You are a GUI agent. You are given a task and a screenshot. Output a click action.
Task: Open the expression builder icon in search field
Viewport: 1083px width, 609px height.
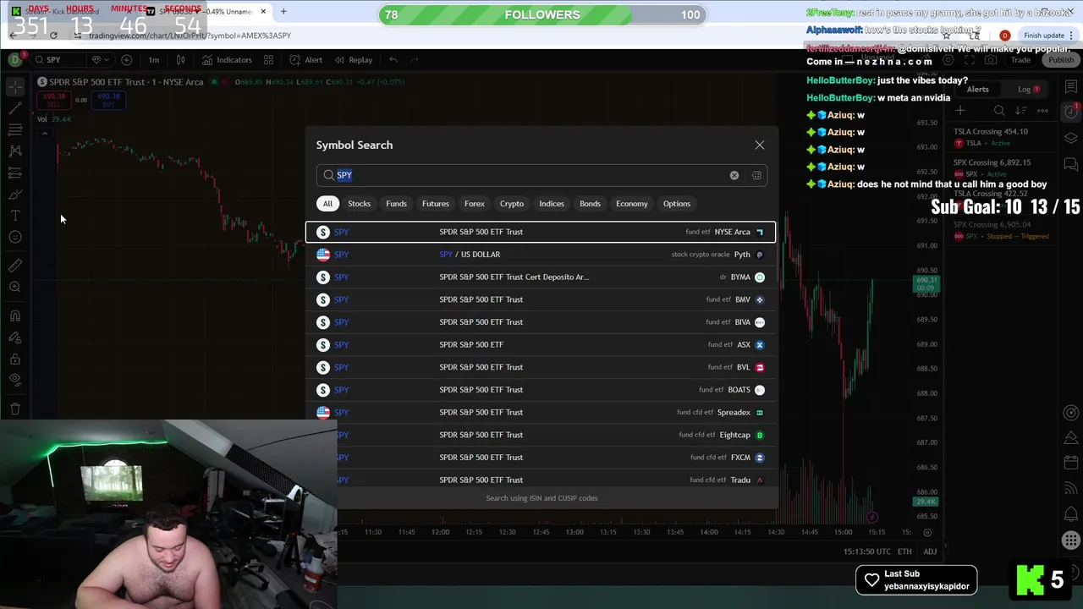[756, 176]
